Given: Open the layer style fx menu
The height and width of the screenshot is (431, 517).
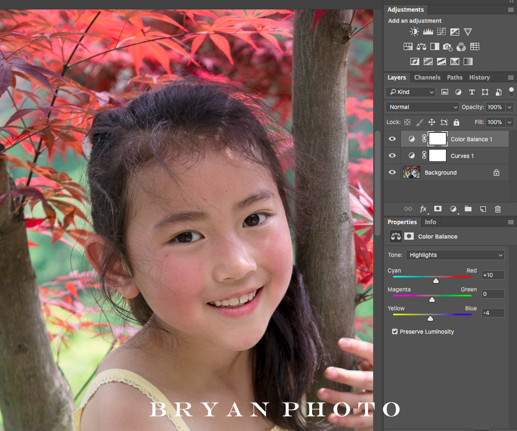Looking at the screenshot, I should coord(423,209).
